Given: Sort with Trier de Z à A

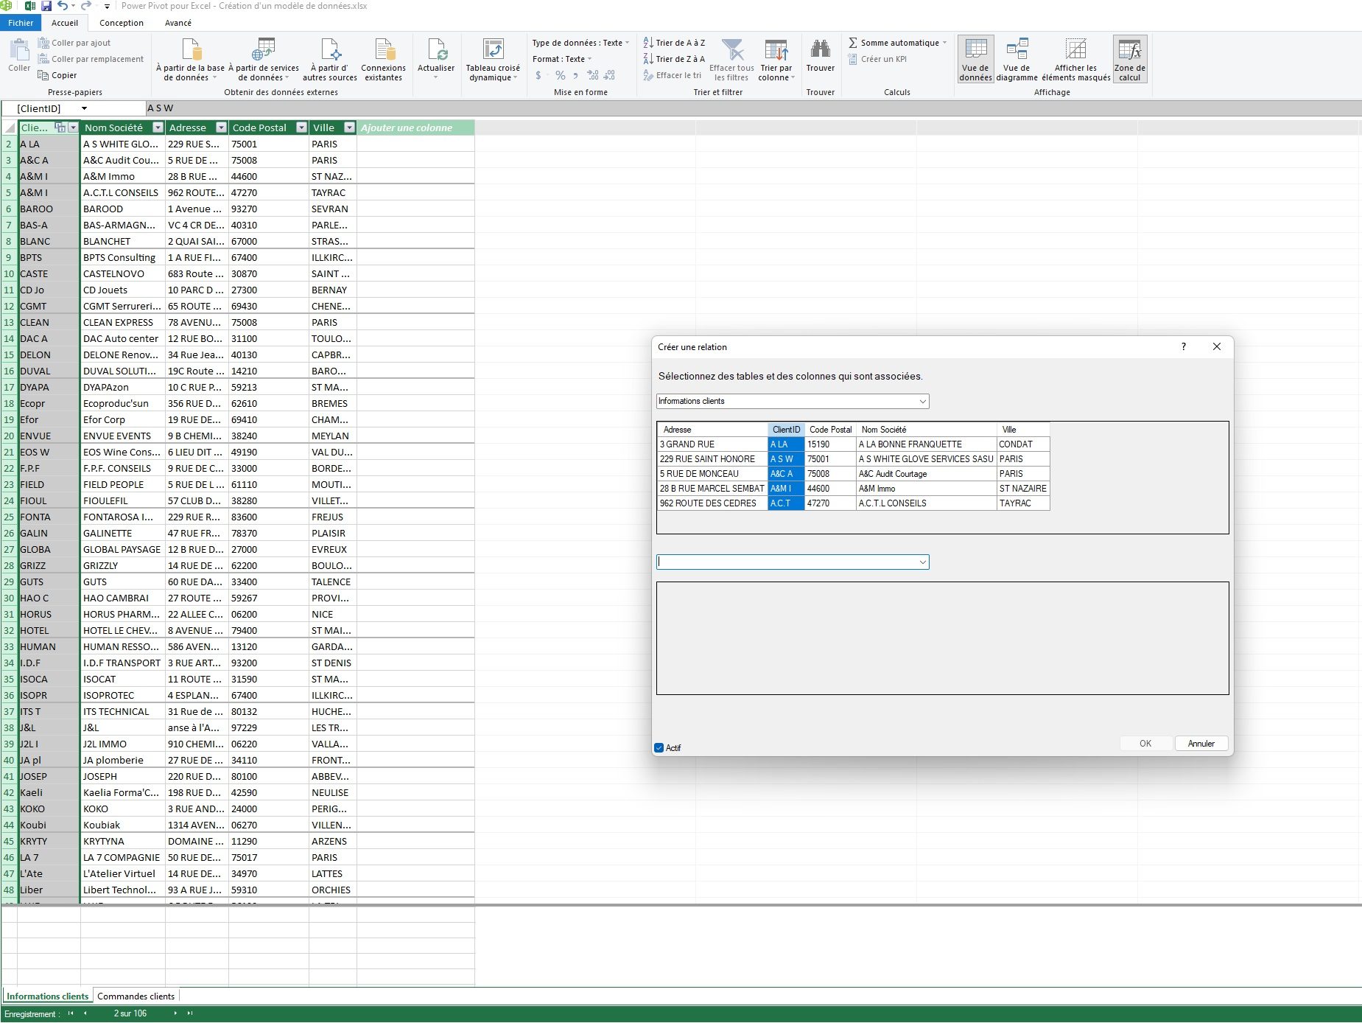Looking at the screenshot, I should pos(674,59).
